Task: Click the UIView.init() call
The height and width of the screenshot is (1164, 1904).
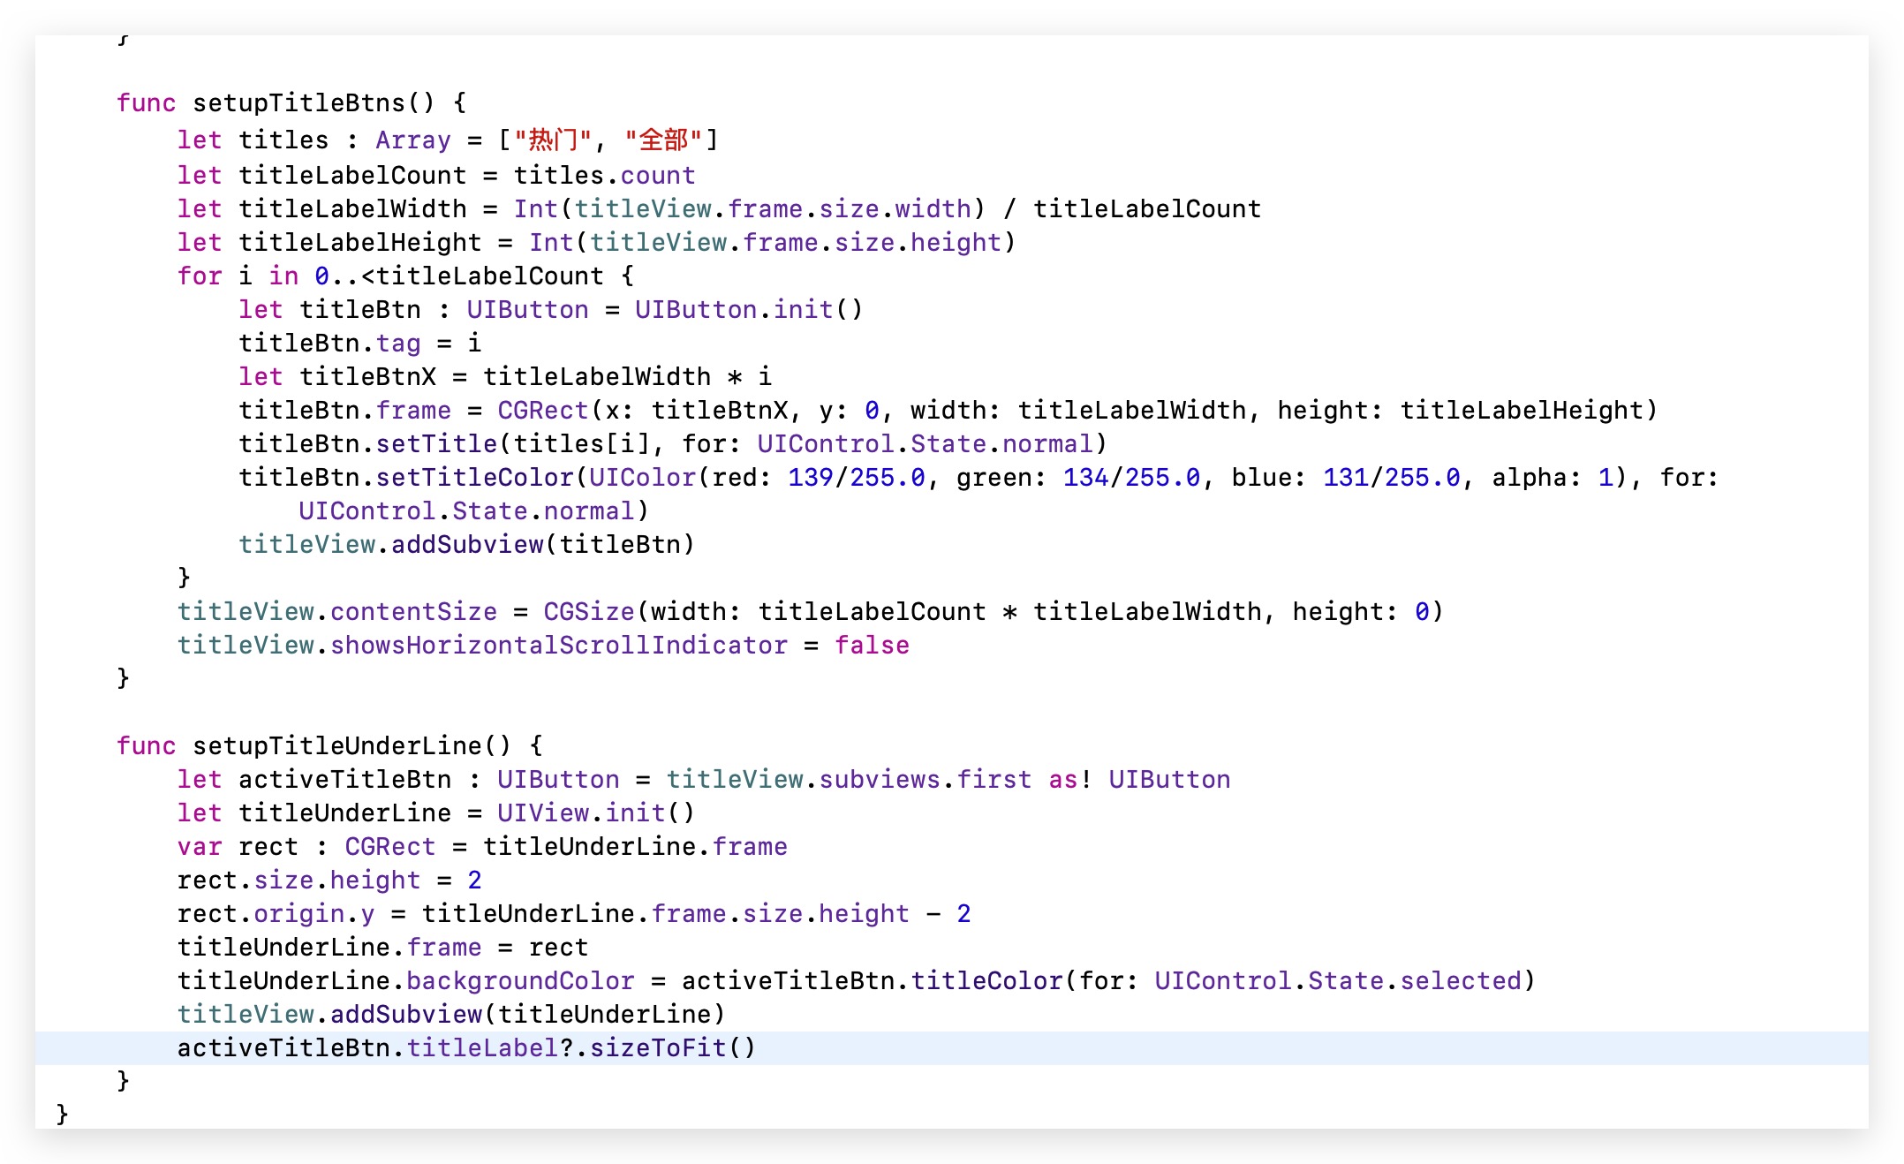Action: click(595, 813)
